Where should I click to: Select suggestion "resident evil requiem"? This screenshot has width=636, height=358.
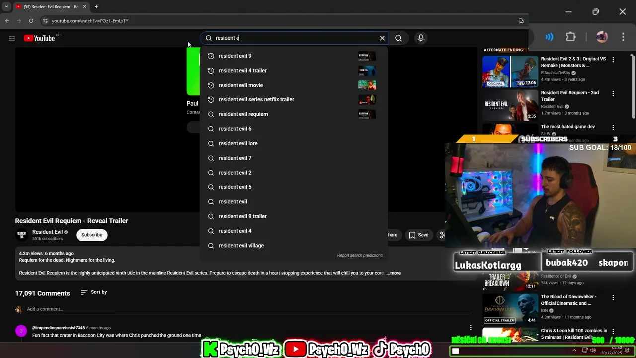293,114
